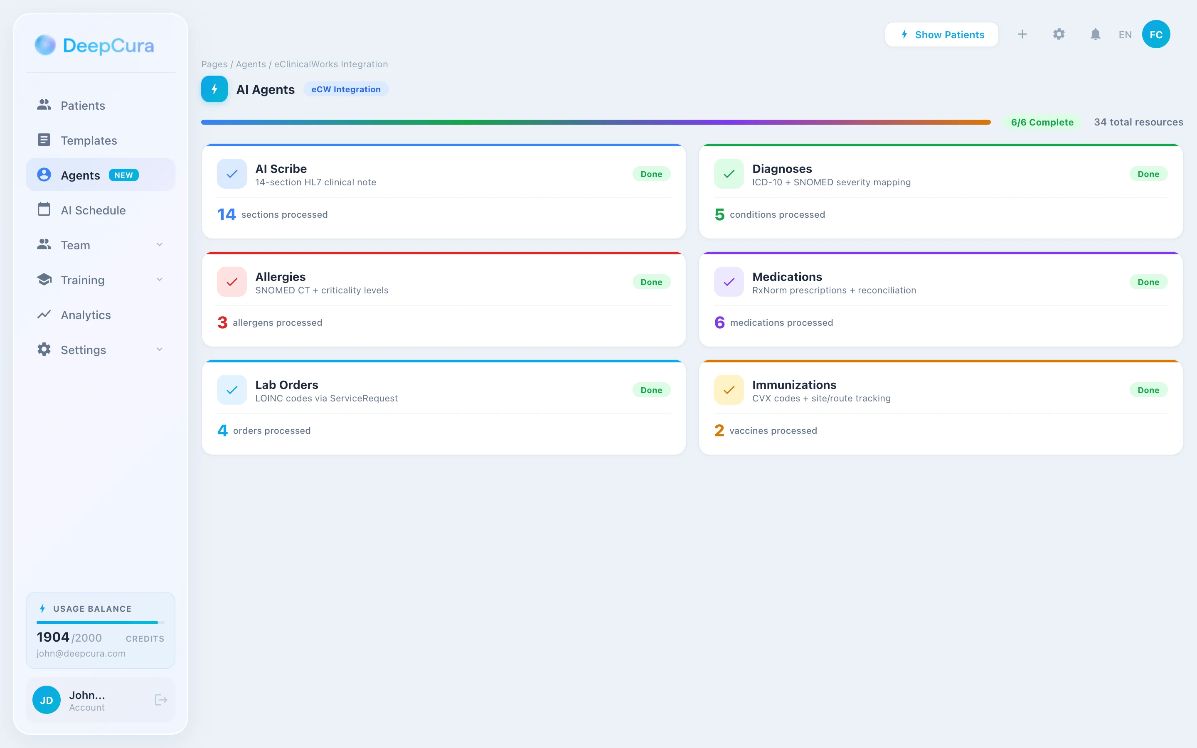This screenshot has height=748, width=1197.
Task: Click the Allergies red checkmark box
Action: (232, 282)
